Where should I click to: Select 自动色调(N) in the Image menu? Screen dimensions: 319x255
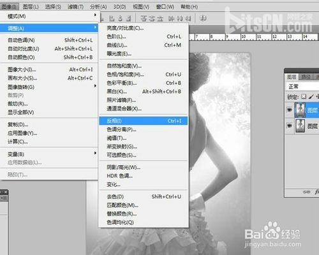[49, 40]
